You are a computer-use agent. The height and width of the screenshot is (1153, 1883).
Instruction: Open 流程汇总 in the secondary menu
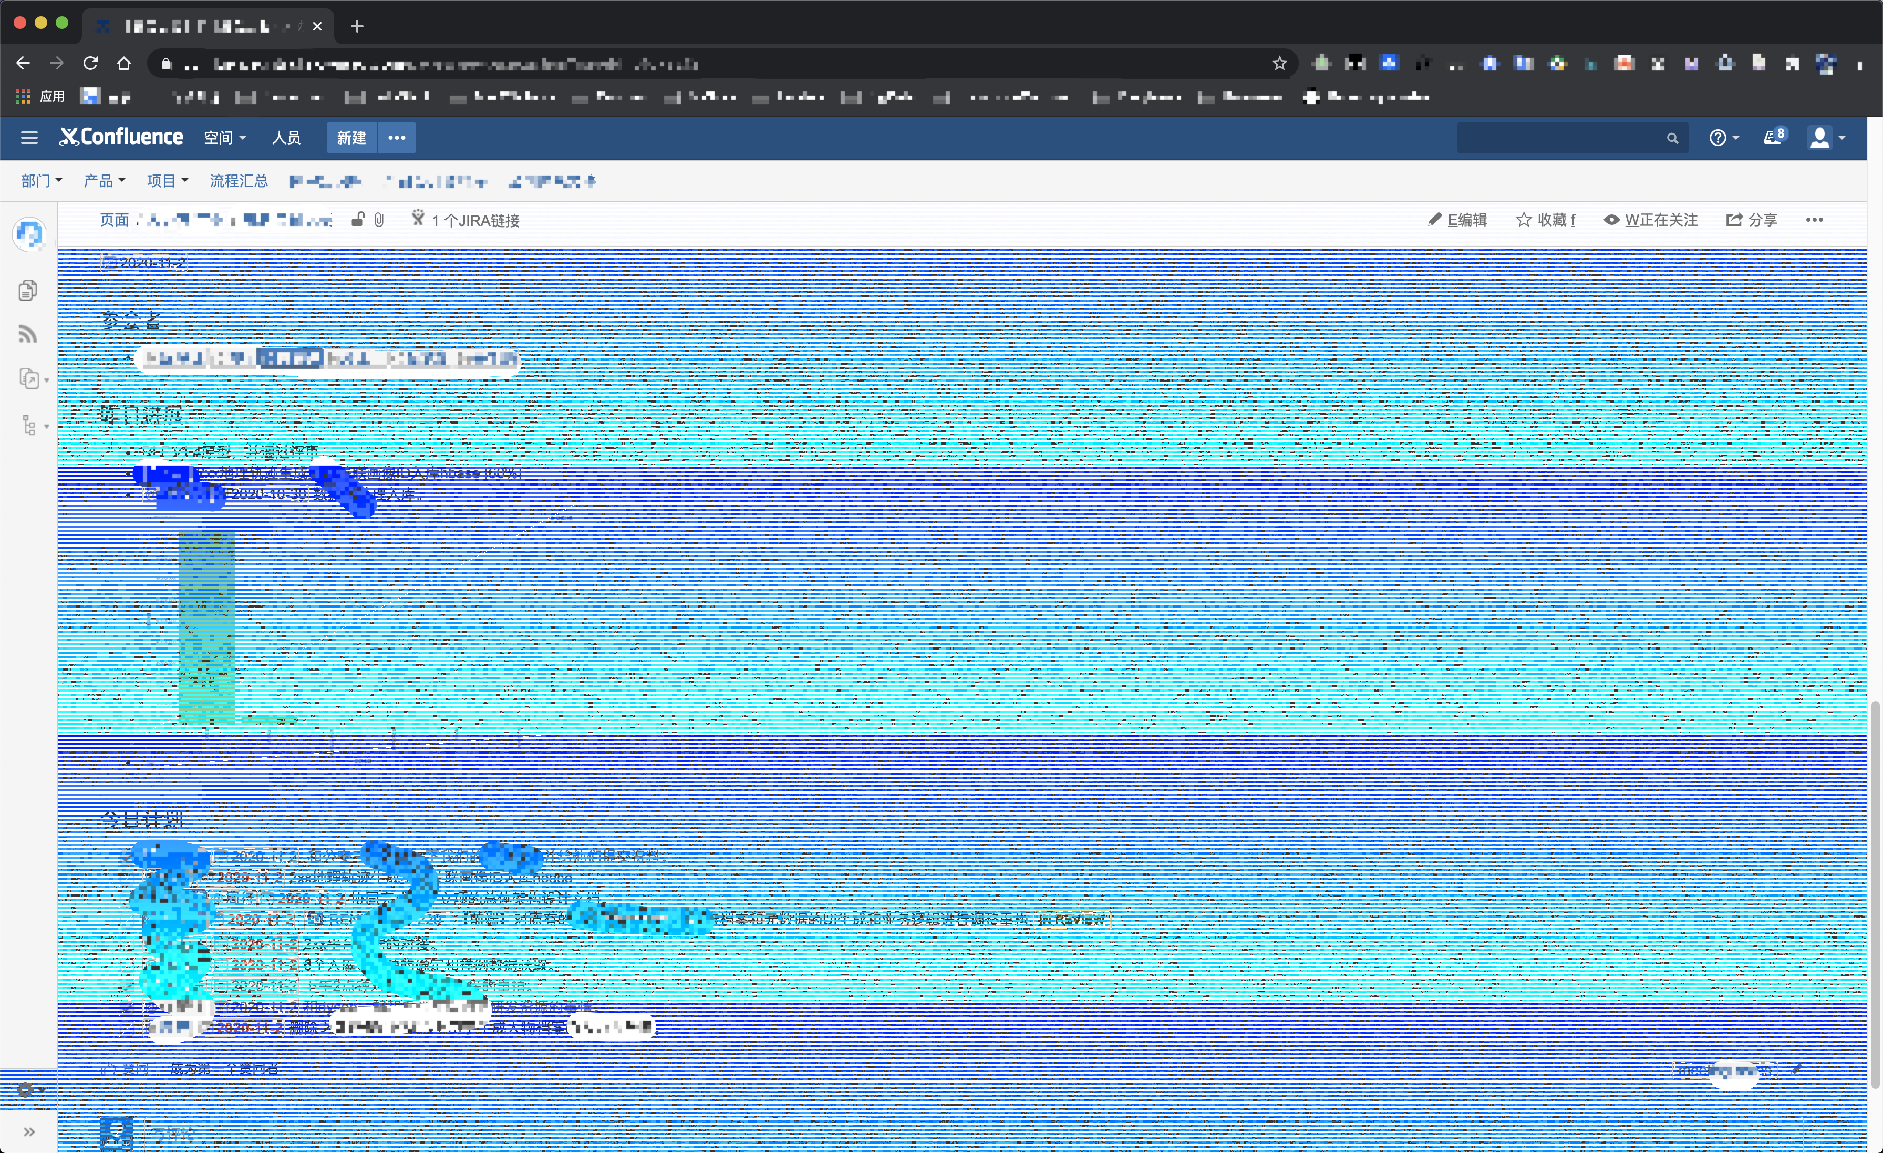pos(239,181)
